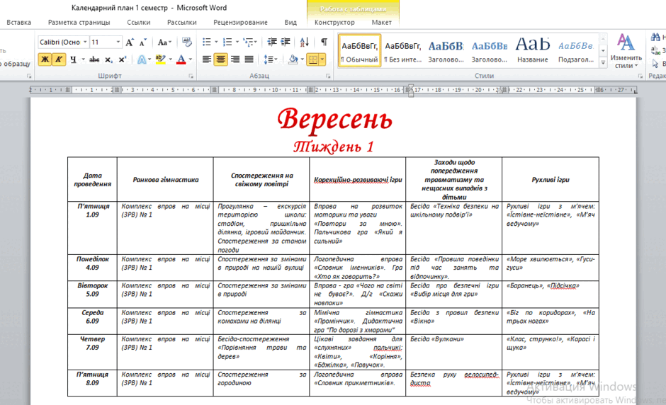This screenshot has height=405, width=666.
Task: Apply subscript formatting icon
Action: pyautogui.click(x=108, y=59)
